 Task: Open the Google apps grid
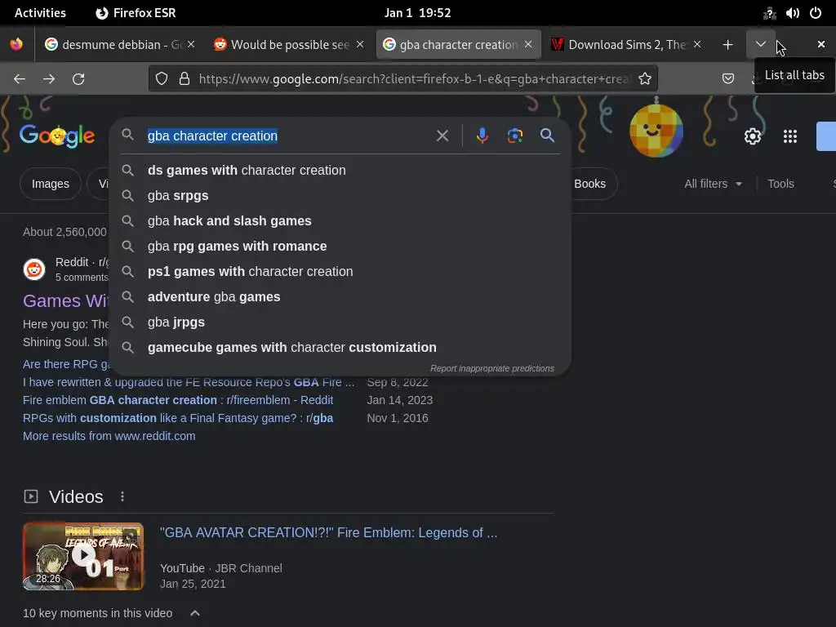[790, 136]
